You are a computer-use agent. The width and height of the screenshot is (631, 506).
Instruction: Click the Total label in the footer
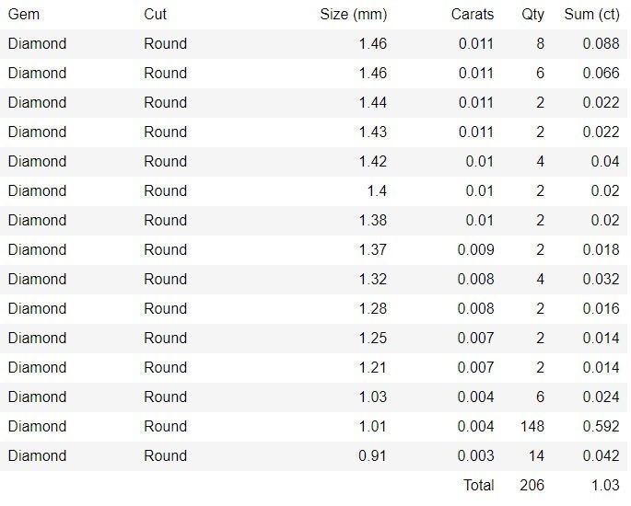pos(477,485)
